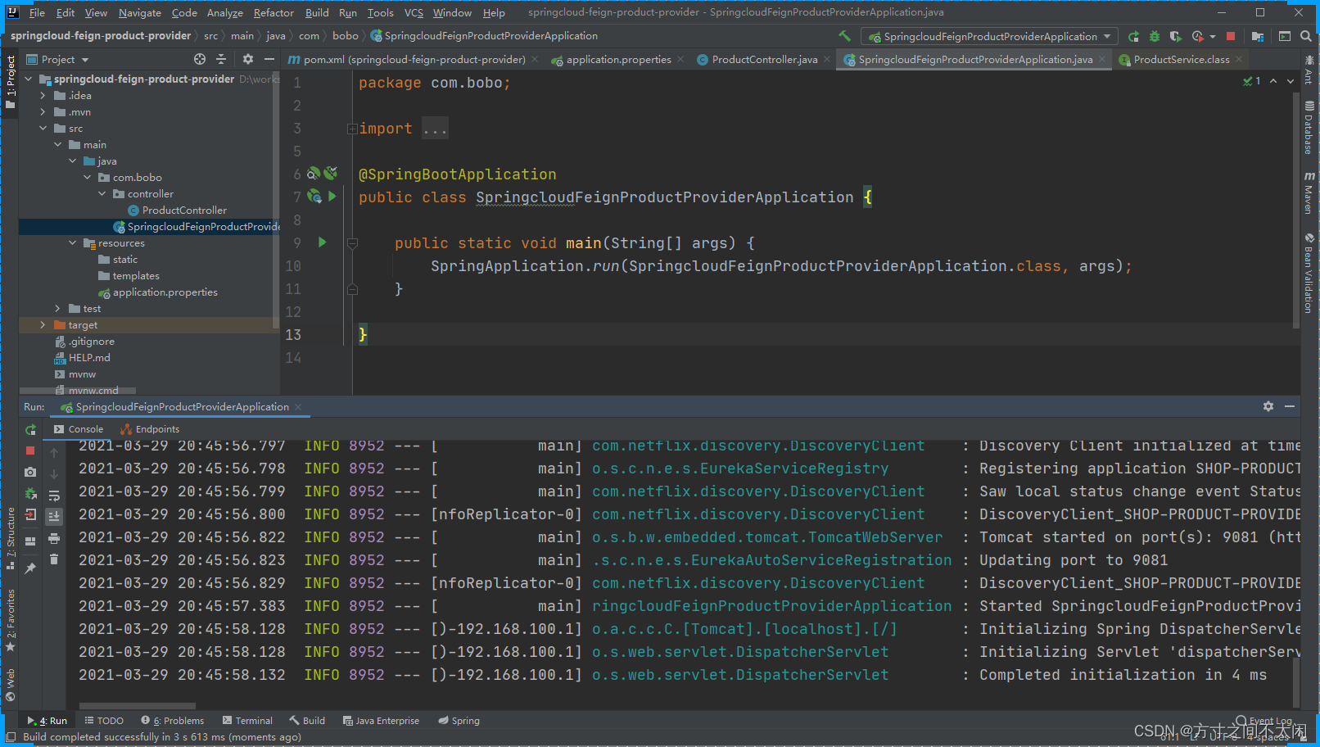Image resolution: width=1320 pixels, height=747 pixels.
Task: Open the VCS menu
Action: coord(414,12)
